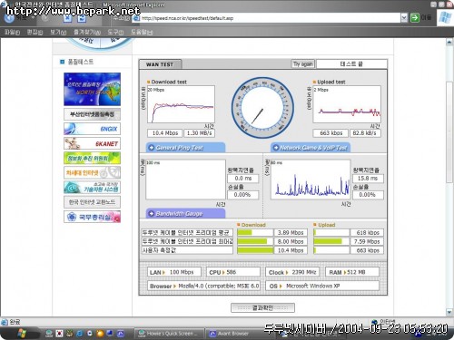Click the LAN 100 Mbps field
The image size is (454, 340).
tap(174, 272)
